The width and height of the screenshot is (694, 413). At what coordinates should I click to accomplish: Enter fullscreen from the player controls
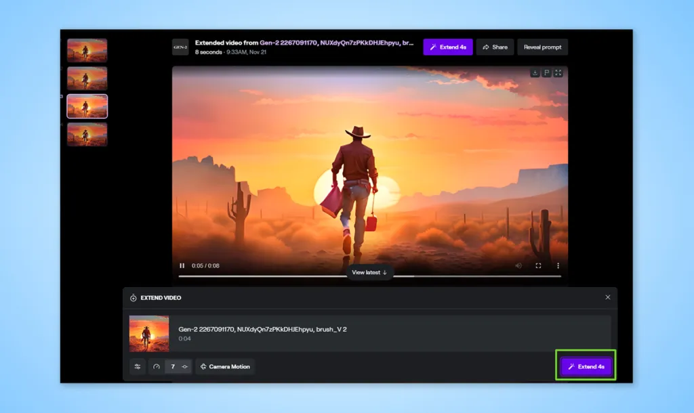click(x=538, y=266)
